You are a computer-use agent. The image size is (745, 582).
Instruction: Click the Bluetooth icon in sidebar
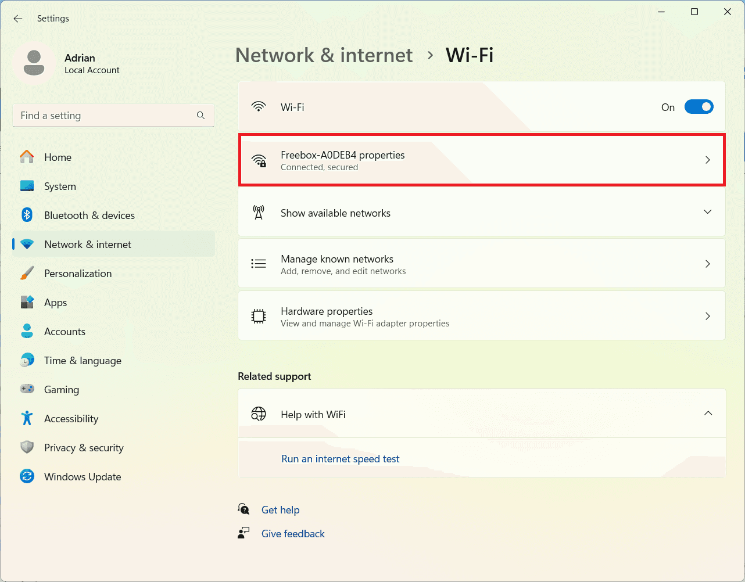point(27,215)
